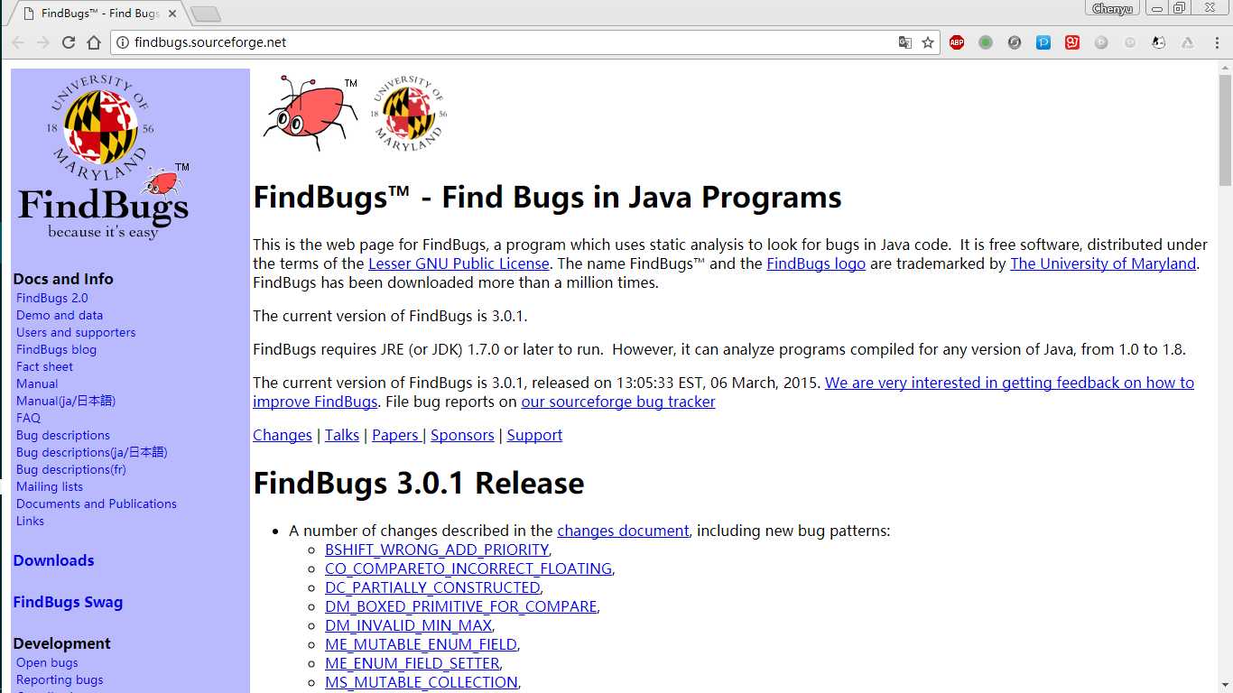Go to the browser home page
1233x693 pixels.
click(94, 42)
